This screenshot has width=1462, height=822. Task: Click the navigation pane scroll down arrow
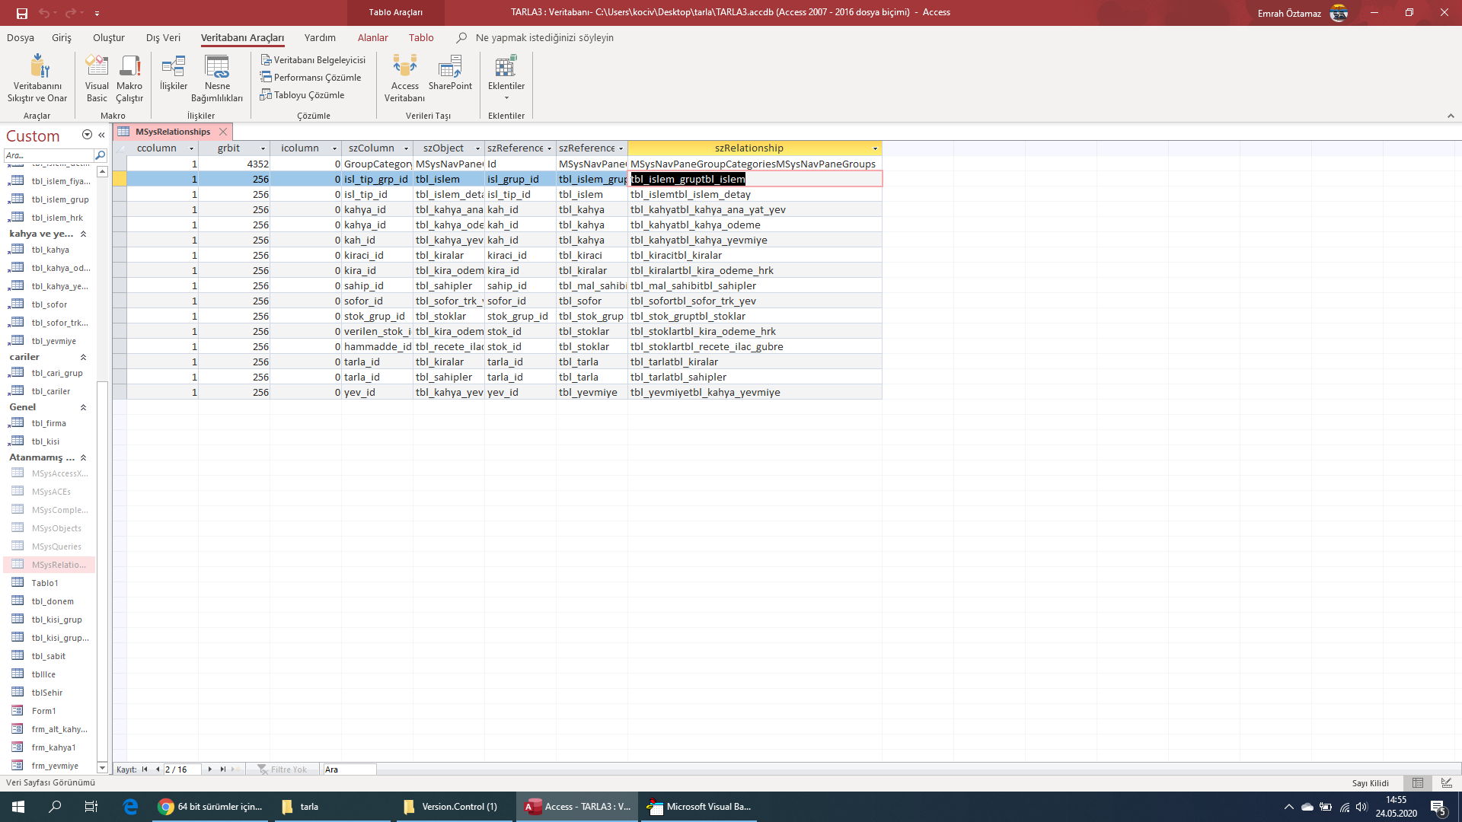pyautogui.click(x=102, y=767)
